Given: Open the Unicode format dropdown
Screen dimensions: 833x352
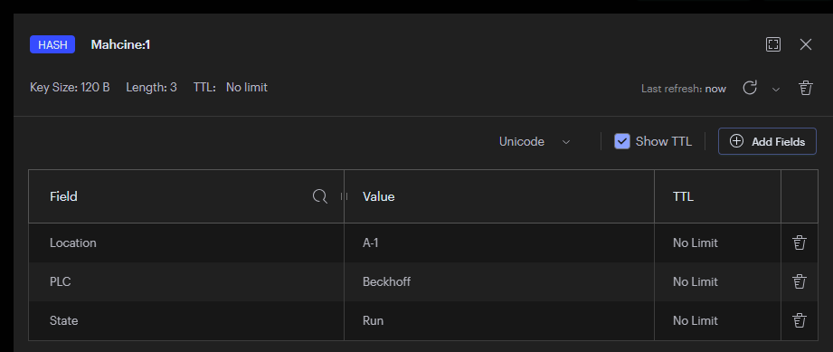Looking at the screenshot, I should click(535, 141).
